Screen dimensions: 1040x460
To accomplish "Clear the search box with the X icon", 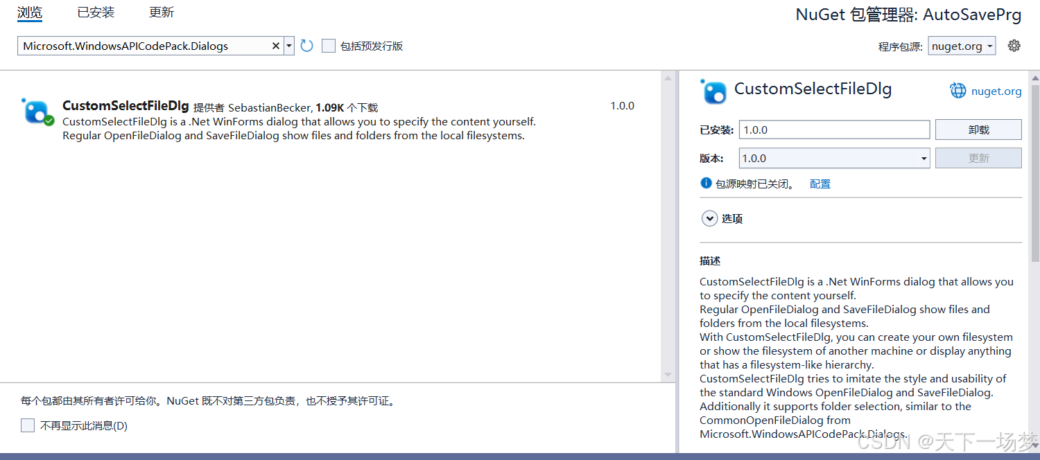I will 275,46.
